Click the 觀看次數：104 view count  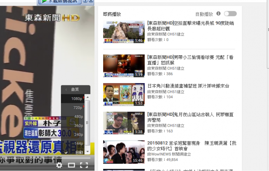pos(160,97)
